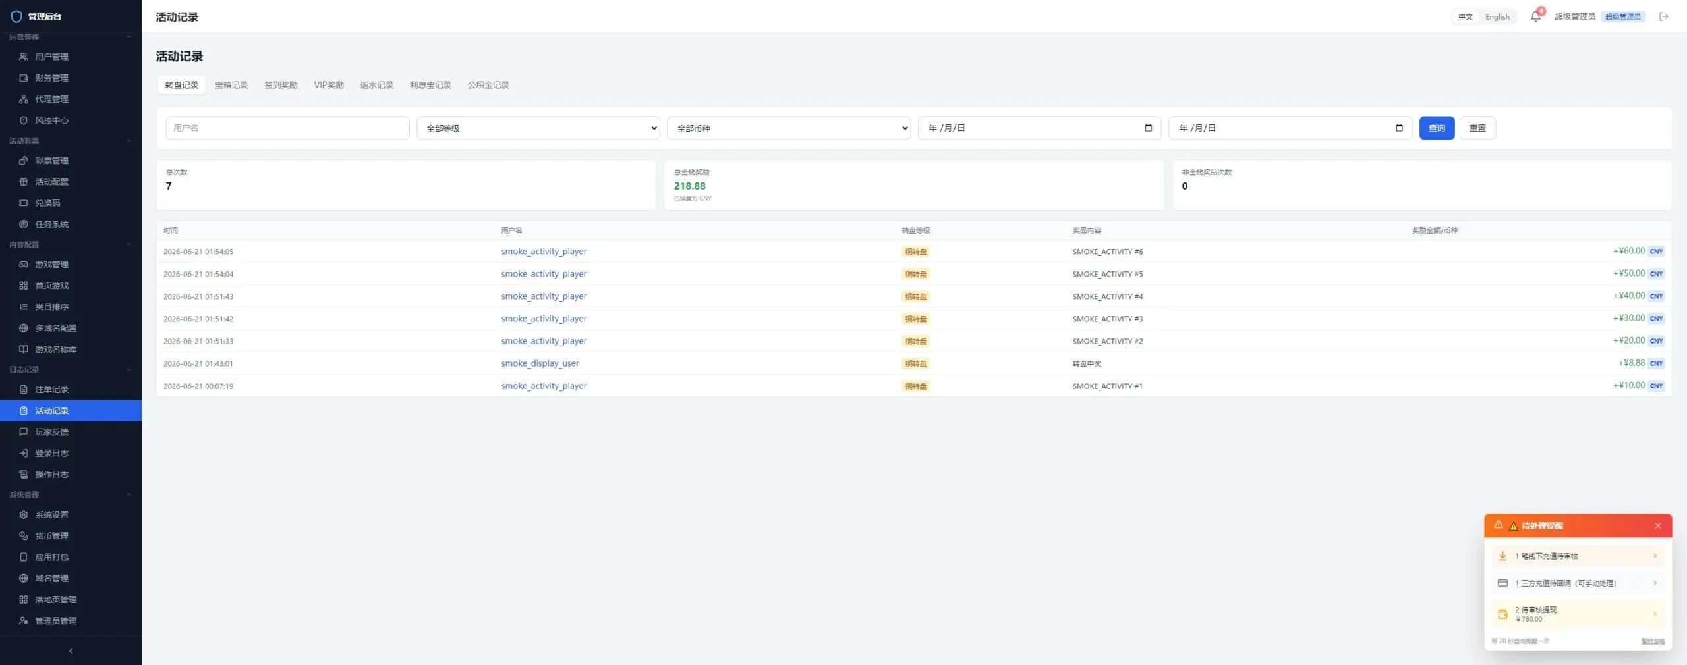Open the 全部币种 dropdown
Image resolution: width=1687 pixels, height=665 pixels.
789,128
